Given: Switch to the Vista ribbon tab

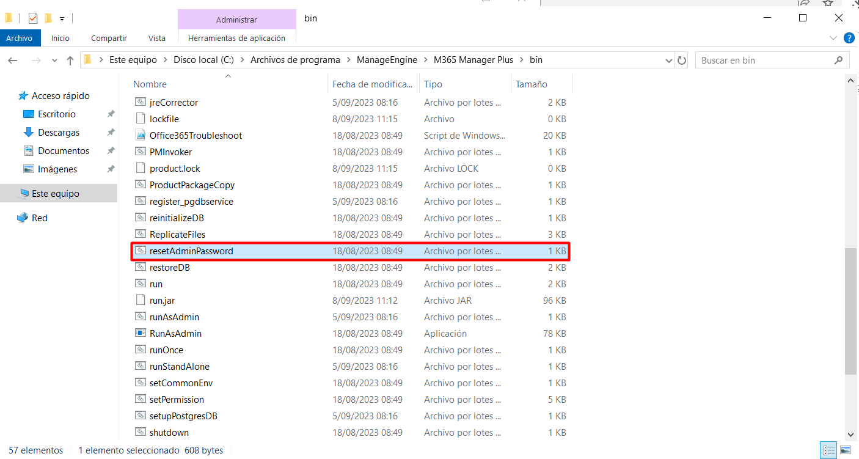Looking at the screenshot, I should (x=157, y=38).
